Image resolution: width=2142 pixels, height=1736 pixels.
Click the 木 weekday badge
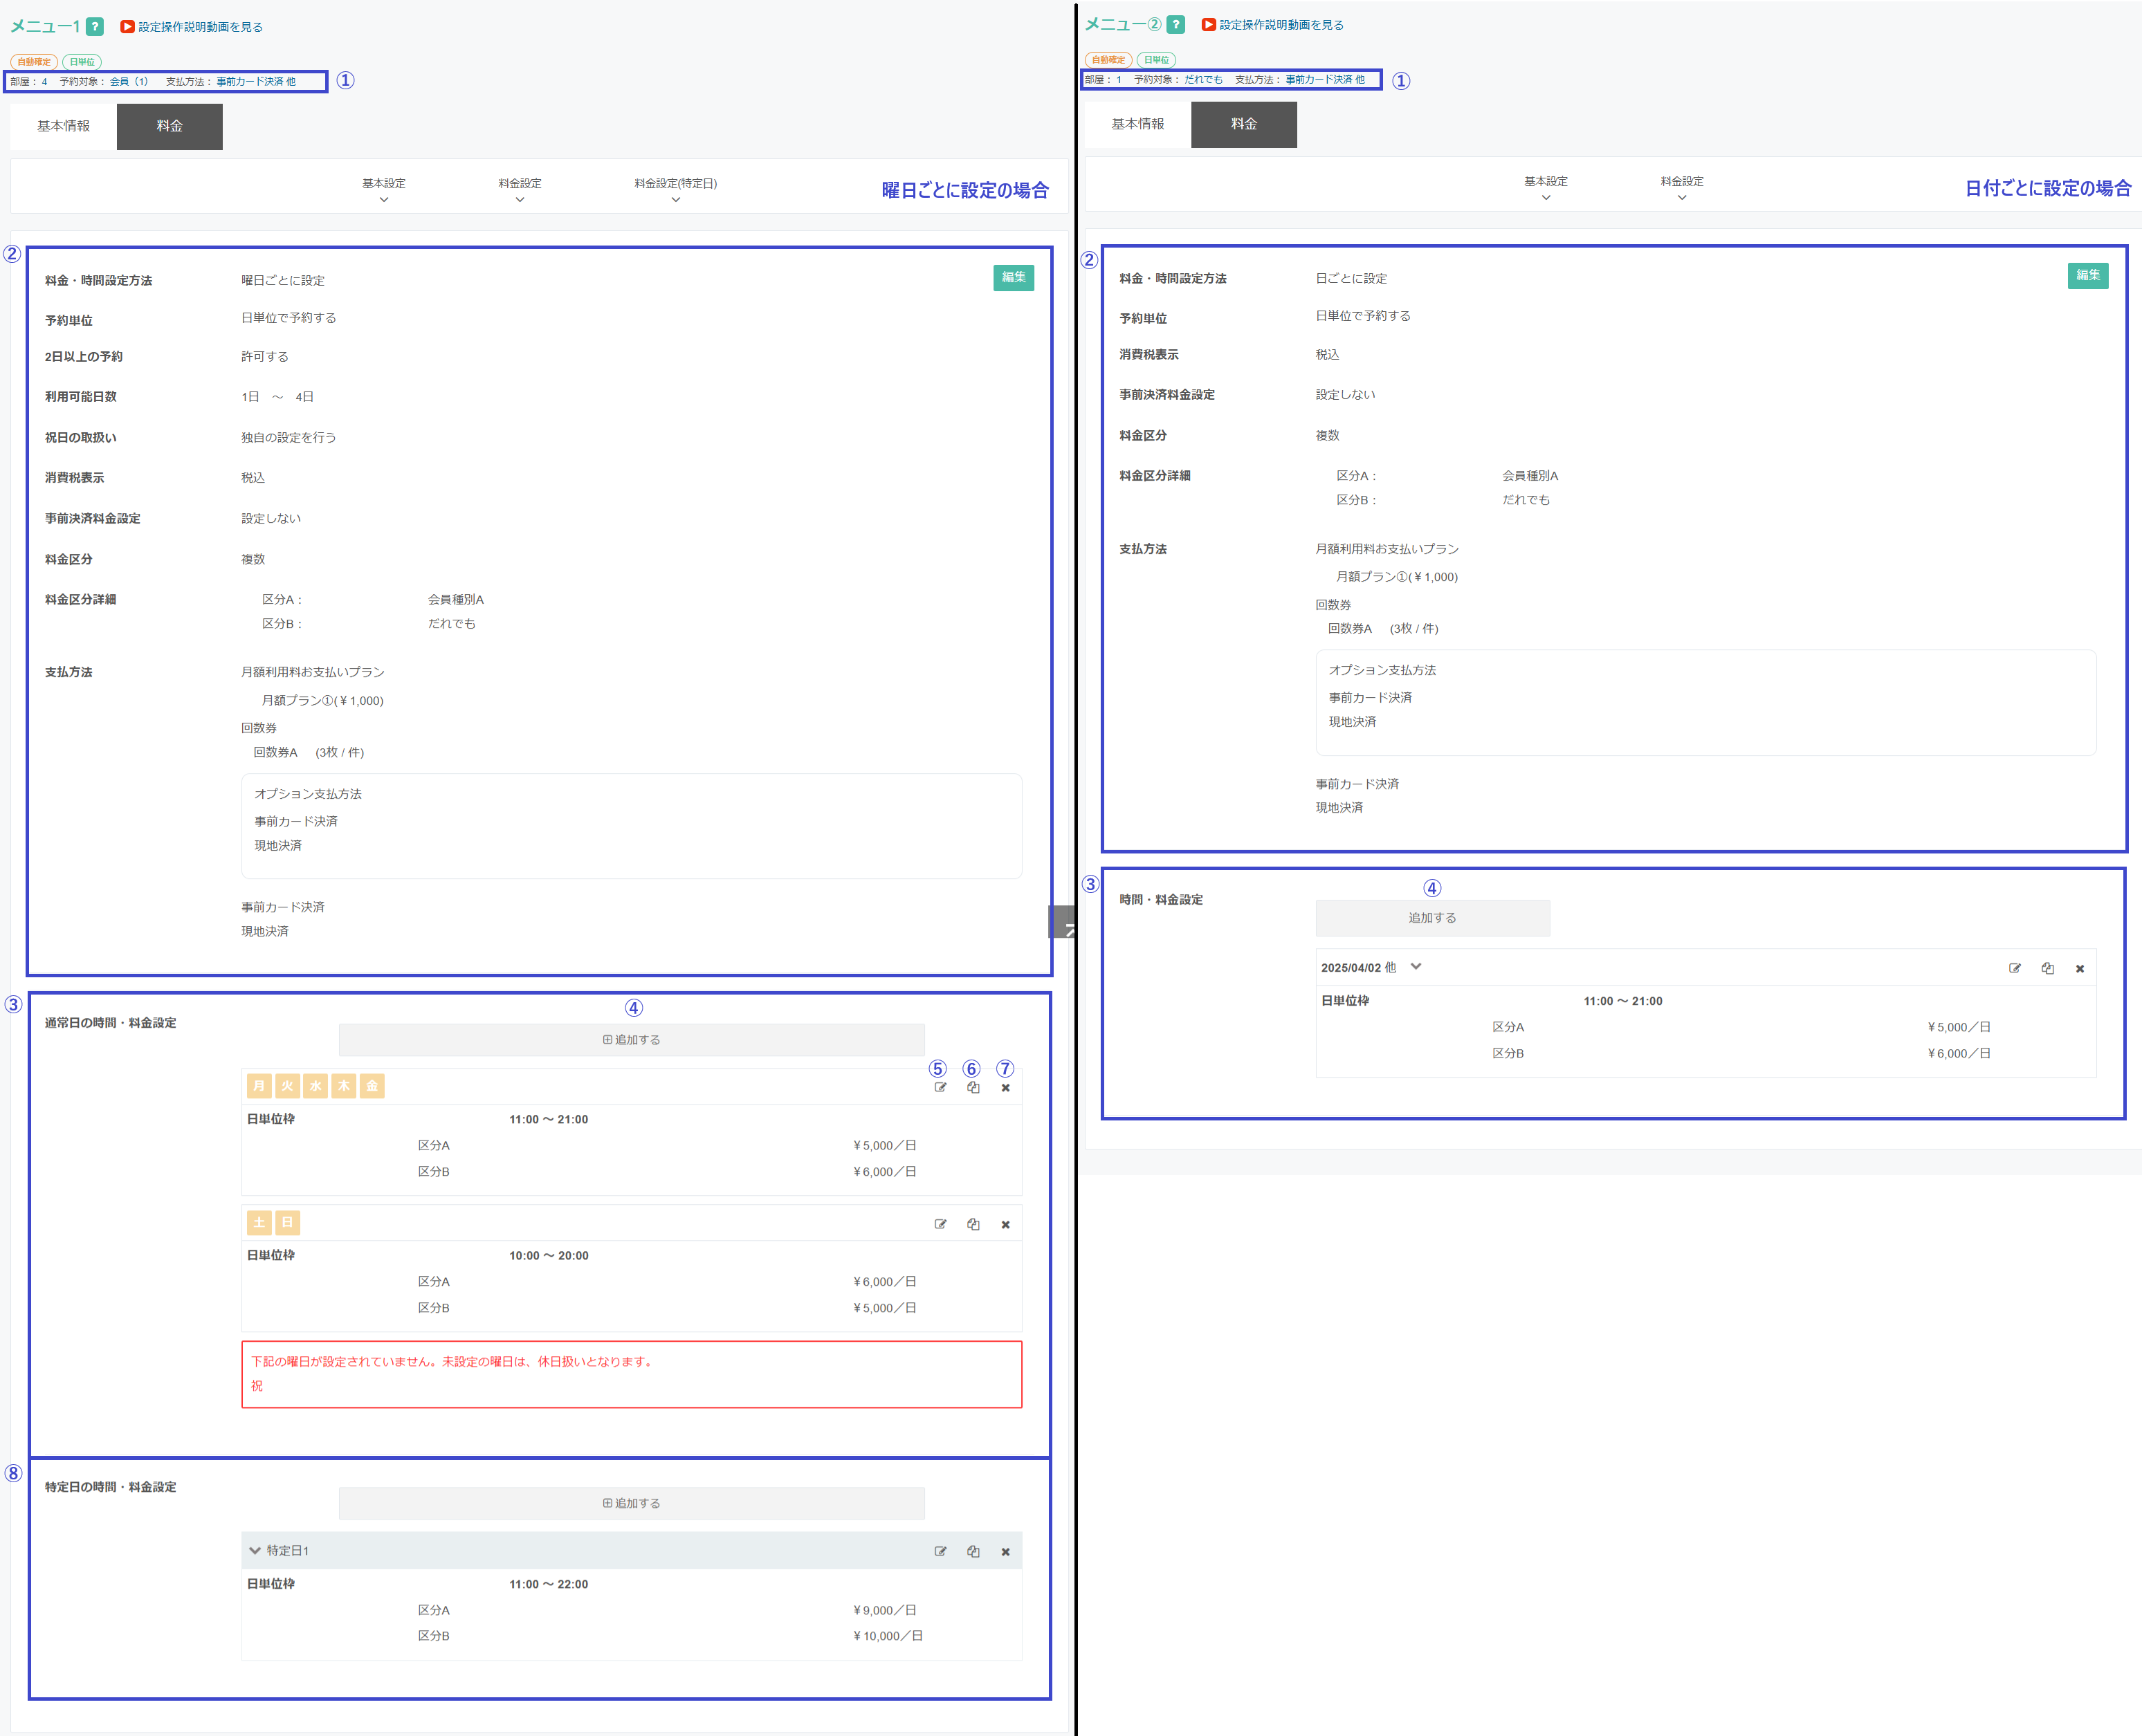pyautogui.click(x=344, y=1086)
